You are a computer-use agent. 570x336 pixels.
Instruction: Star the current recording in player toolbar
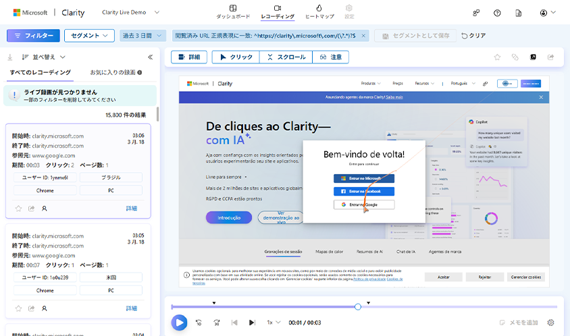tap(497, 57)
